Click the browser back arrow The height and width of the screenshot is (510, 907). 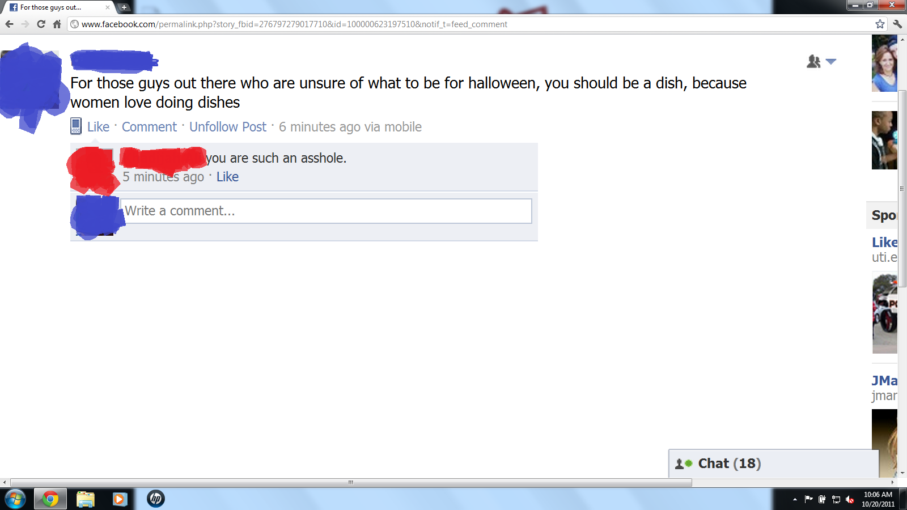click(x=9, y=24)
